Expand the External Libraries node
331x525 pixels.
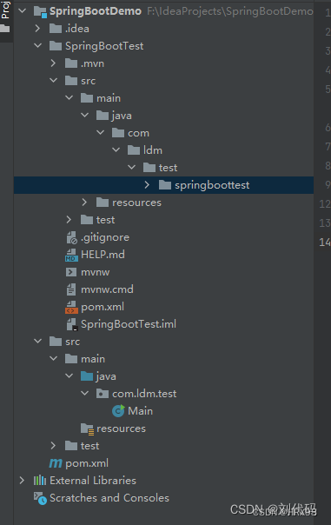point(22,481)
